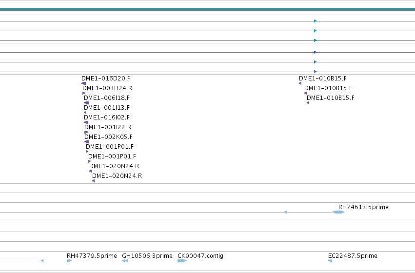Image resolution: width=415 pixels, height=273 pixels.
Task: Select the DME1-016I02.F label
Action: click(x=107, y=117)
